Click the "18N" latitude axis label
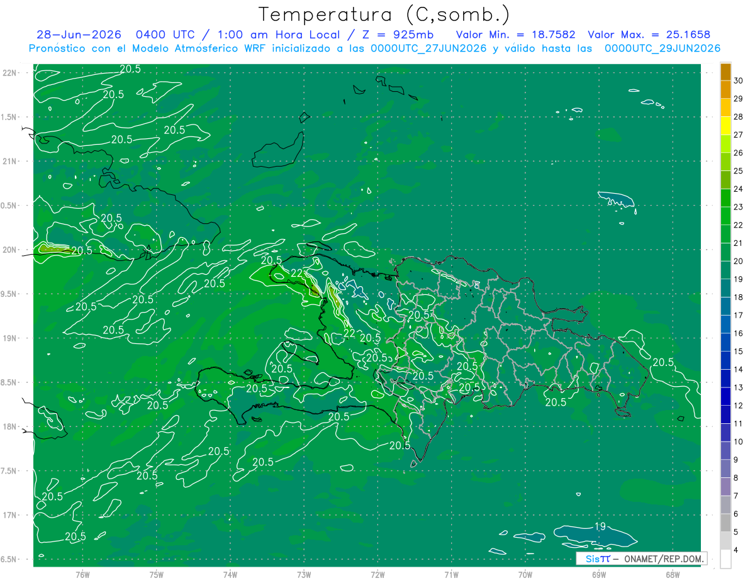755x583 pixels. coord(10,427)
